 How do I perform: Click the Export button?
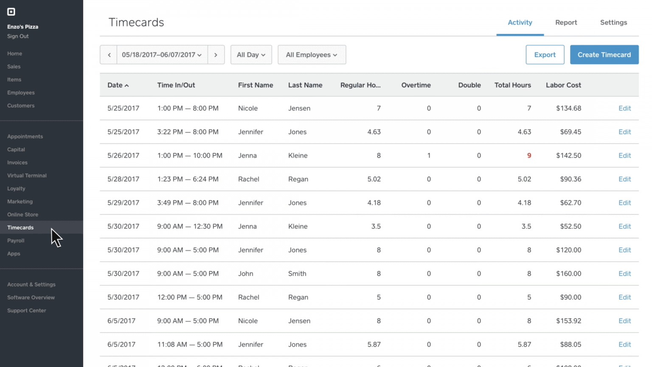pos(545,54)
